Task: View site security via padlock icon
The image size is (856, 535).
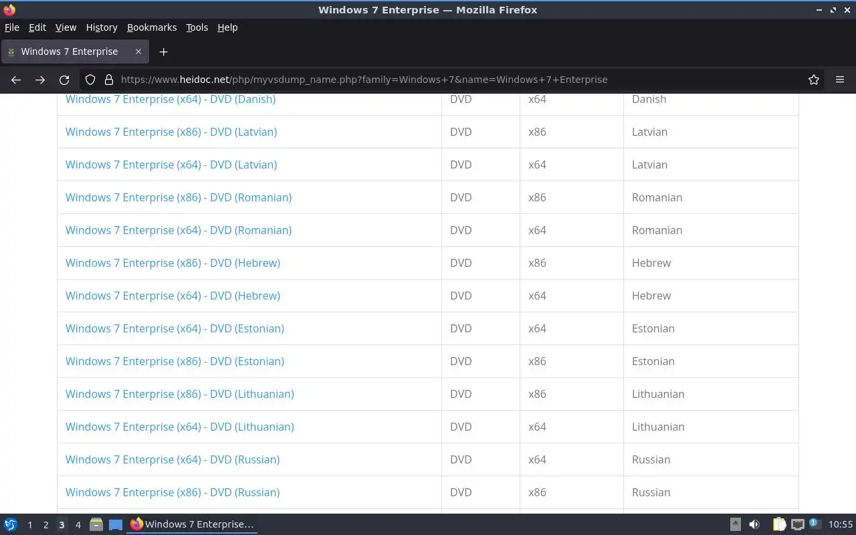Action: 109,80
